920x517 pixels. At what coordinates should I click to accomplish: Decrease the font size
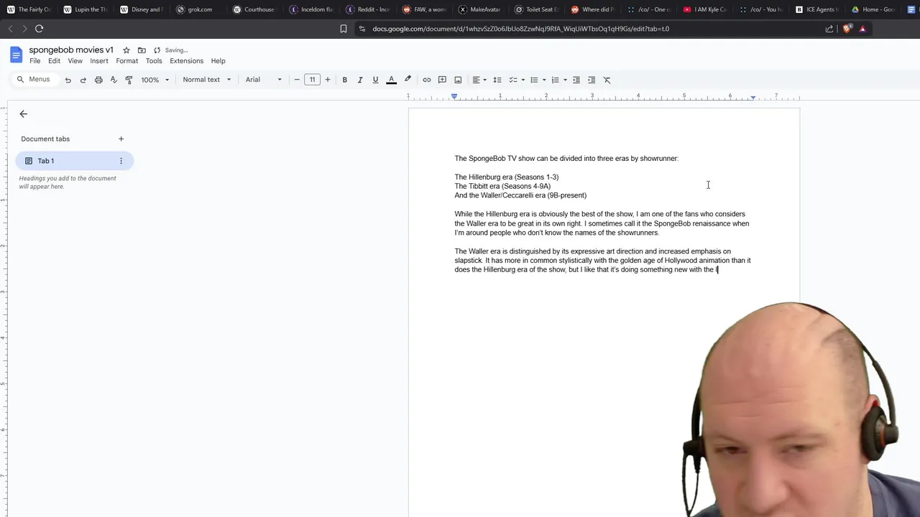click(x=297, y=80)
